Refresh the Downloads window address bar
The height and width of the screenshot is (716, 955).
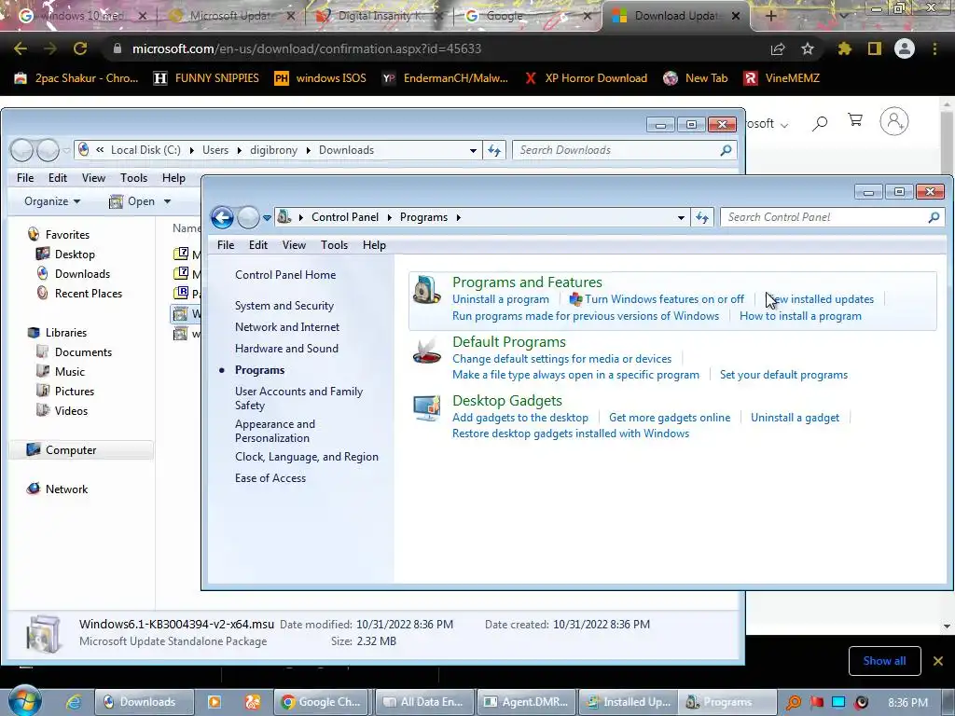tap(494, 150)
